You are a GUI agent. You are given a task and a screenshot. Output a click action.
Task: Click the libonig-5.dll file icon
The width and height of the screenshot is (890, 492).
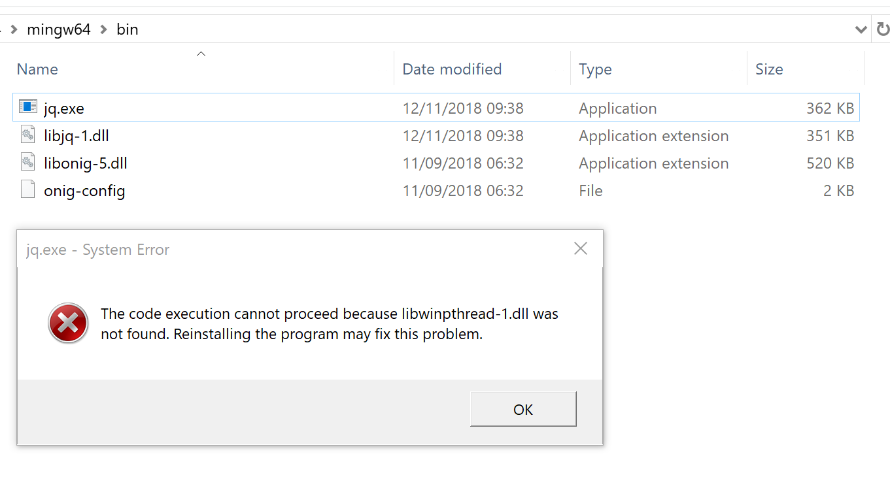[x=28, y=161]
